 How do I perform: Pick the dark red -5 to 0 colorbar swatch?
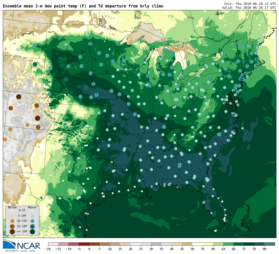coord(84,244)
